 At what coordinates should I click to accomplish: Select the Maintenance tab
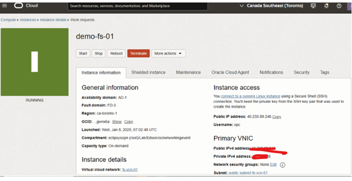coord(188,72)
